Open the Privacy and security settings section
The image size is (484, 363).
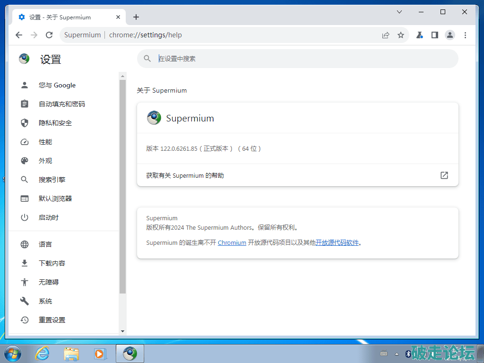[55, 123]
